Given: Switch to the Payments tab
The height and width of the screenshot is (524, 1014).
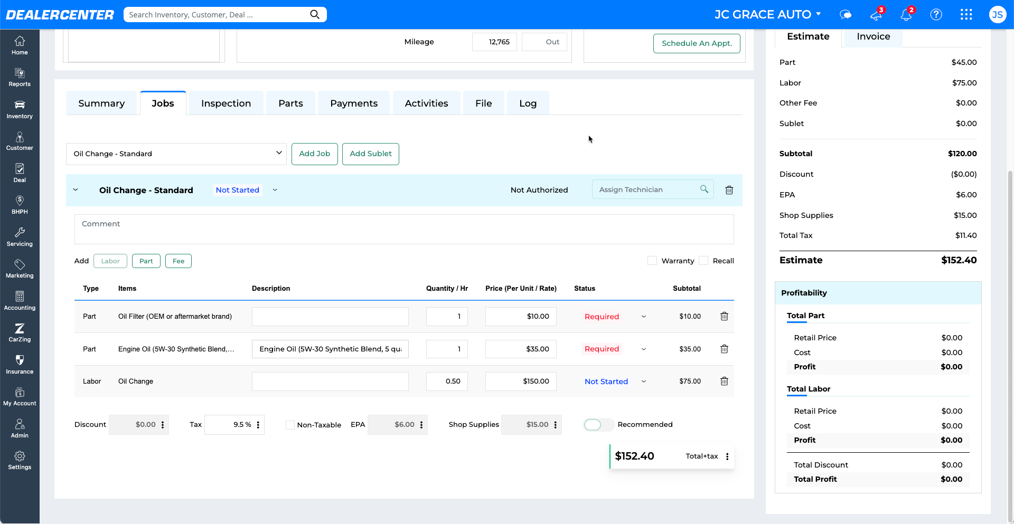Looking at the screenshot, I should pyautogui.click(x=354, y=103).
